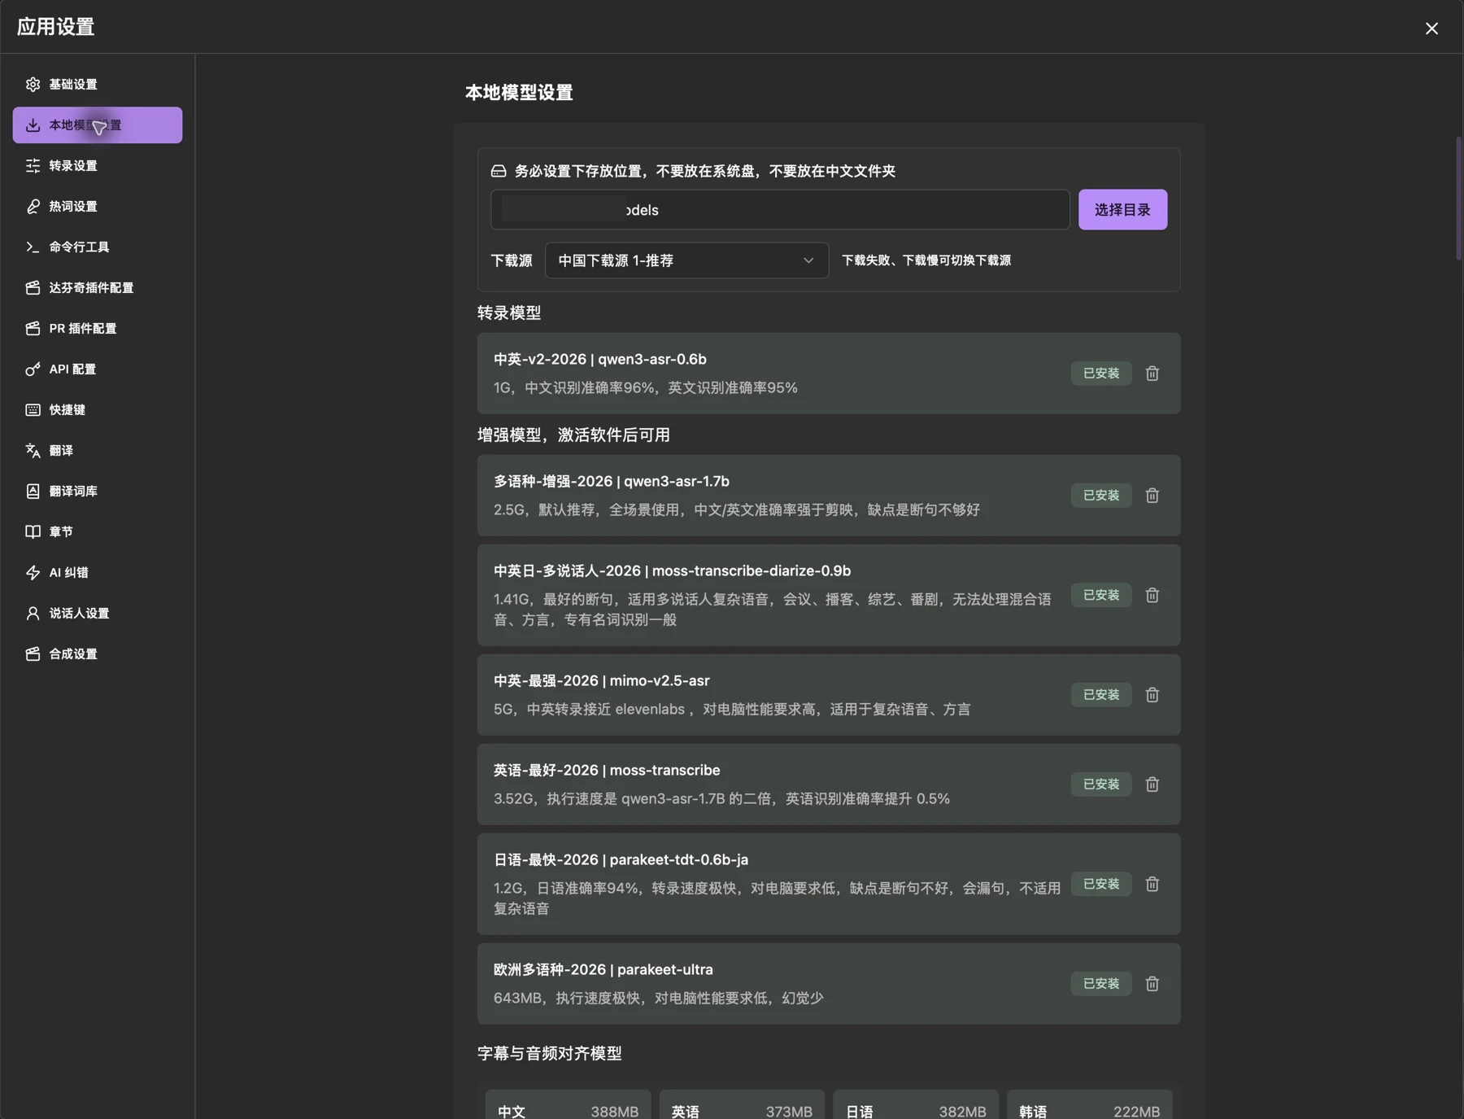
Task: Click the 字幕与音频对齐模型 heading
Action: point(550,1054)
